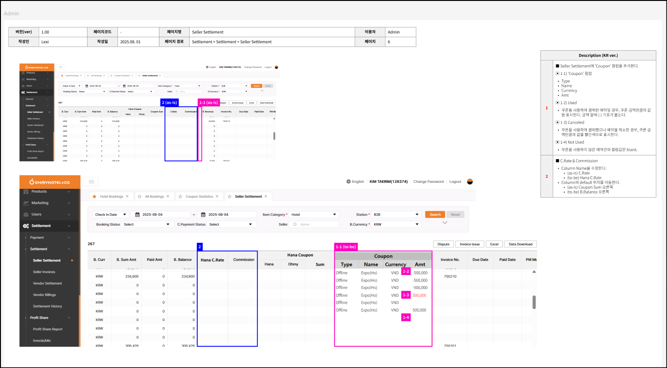Click the end date calendar icon in to-be mockup

(x=204, y=214)
